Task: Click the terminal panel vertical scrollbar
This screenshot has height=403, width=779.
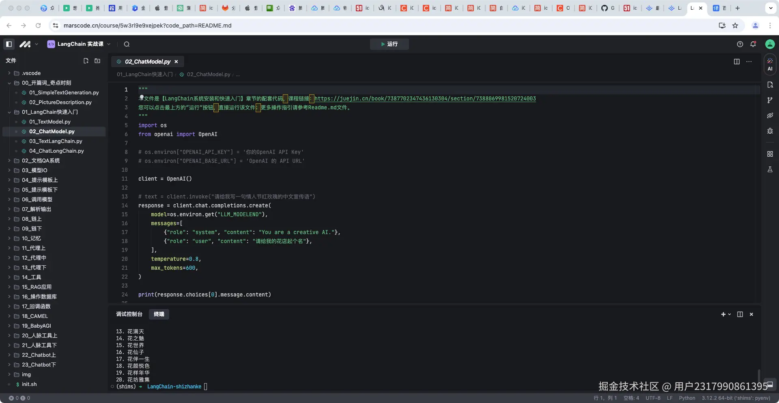Action: 759,376
